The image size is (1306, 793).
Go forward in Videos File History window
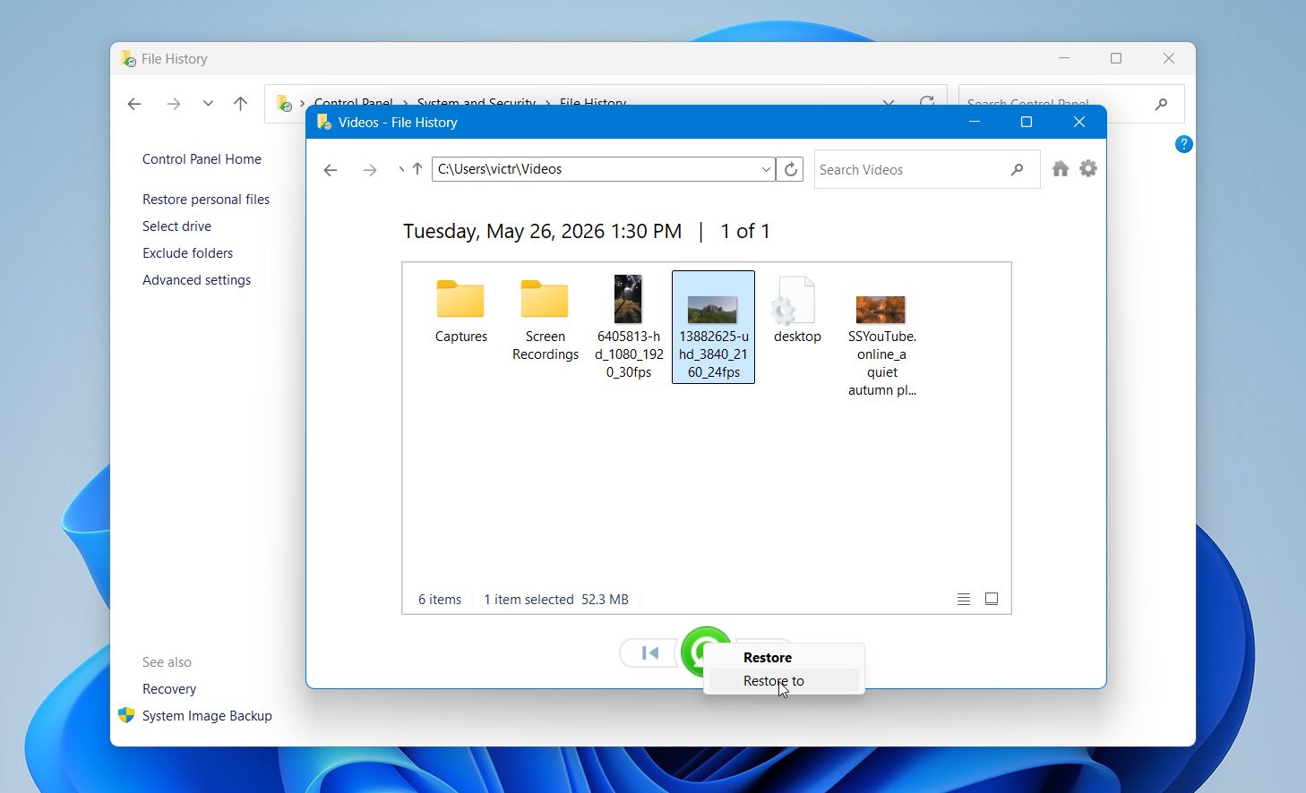point(369,170)
